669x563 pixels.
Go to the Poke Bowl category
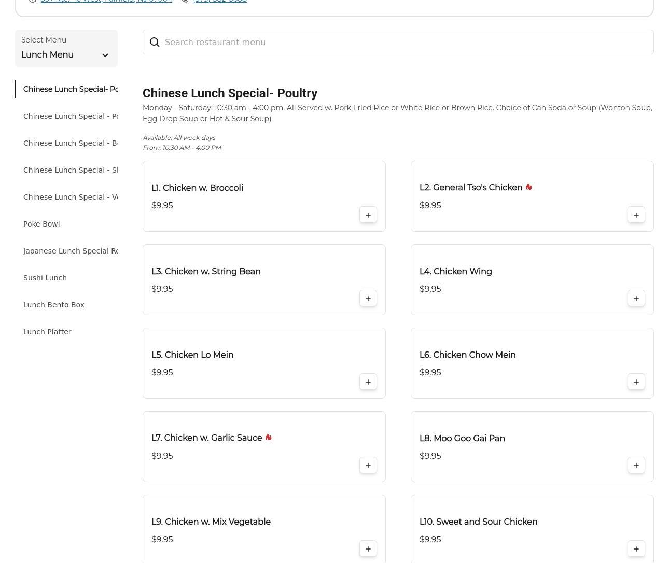41,224
